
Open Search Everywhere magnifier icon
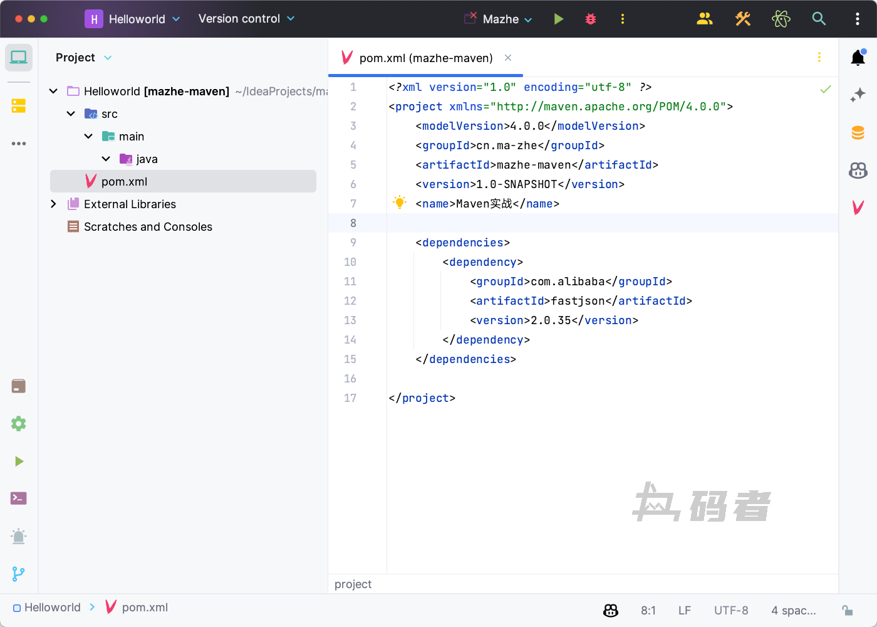[x=819, y=19]
